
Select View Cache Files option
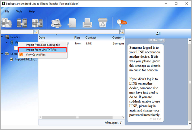[35, 55]
